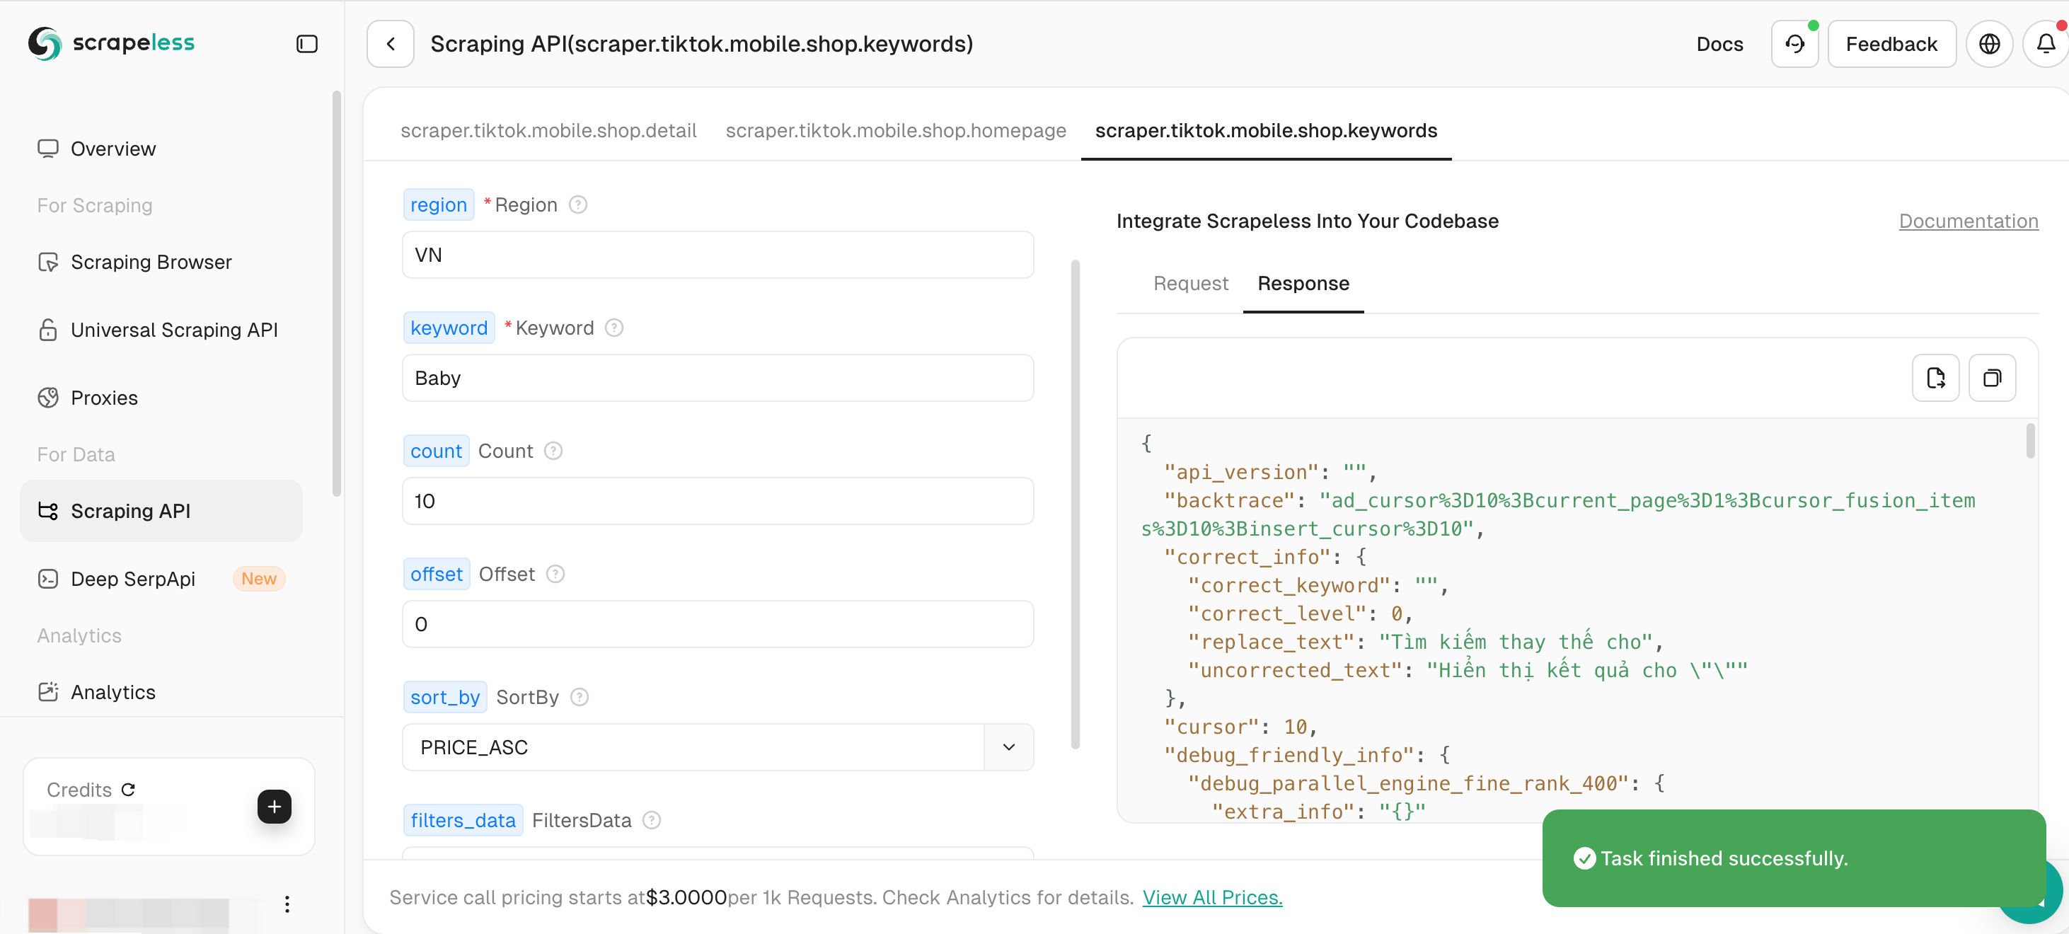
Task: Add credits with plus button
Action: (274, 807)
